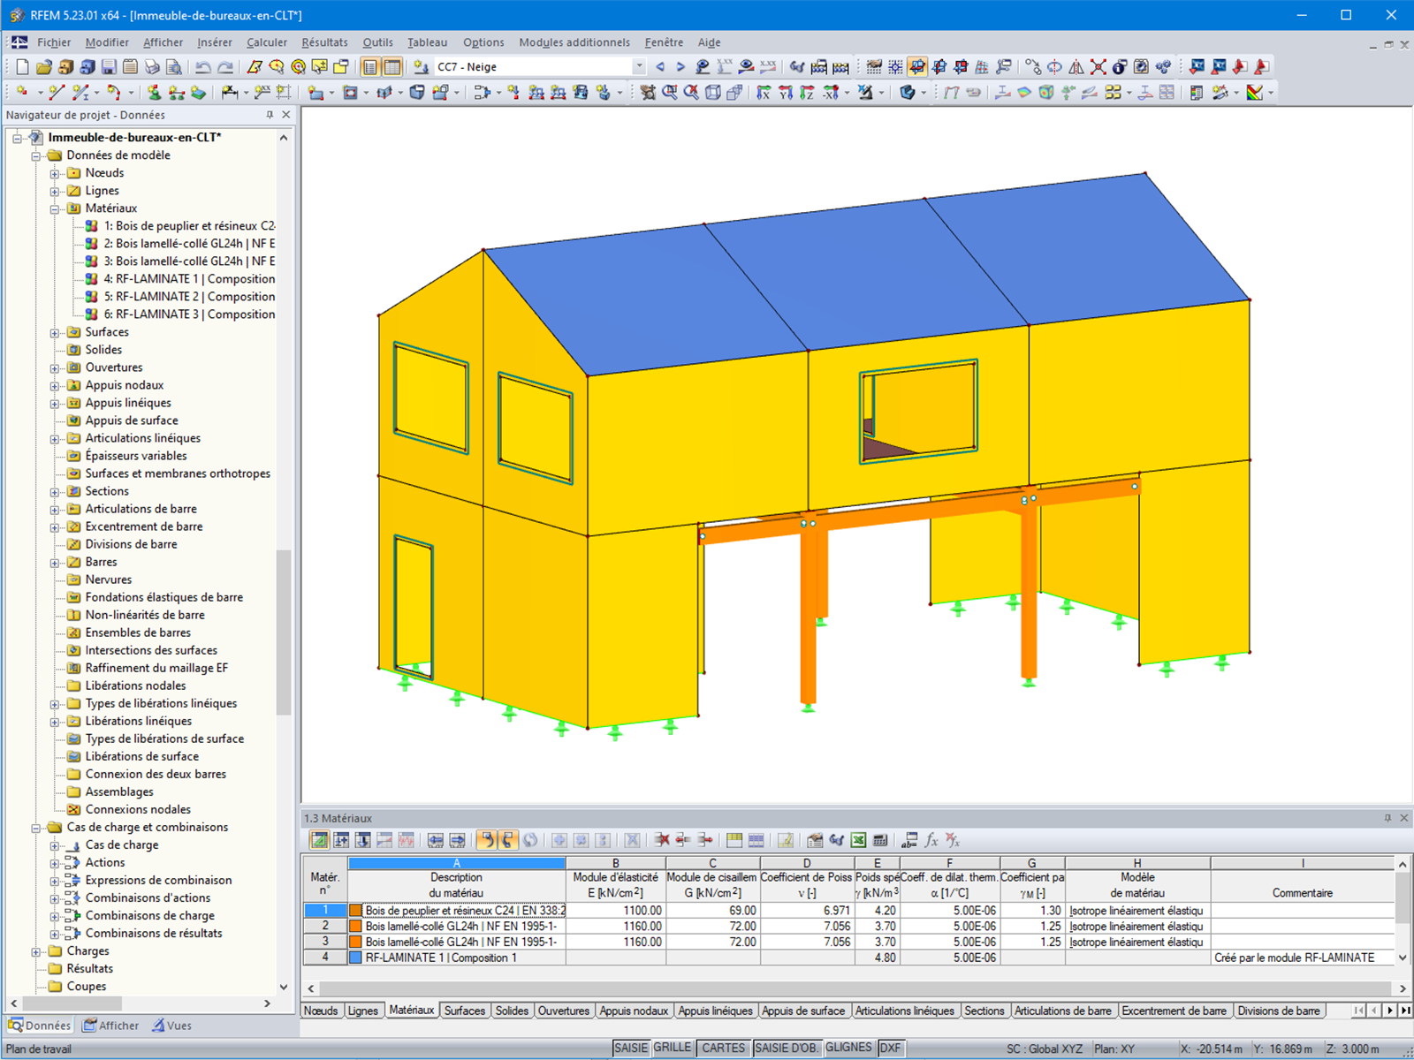Image resolution: width=1414 pixels, height=1060 pixels.
Task: Toggle the GRILLE grid option
Action: 673,1049
